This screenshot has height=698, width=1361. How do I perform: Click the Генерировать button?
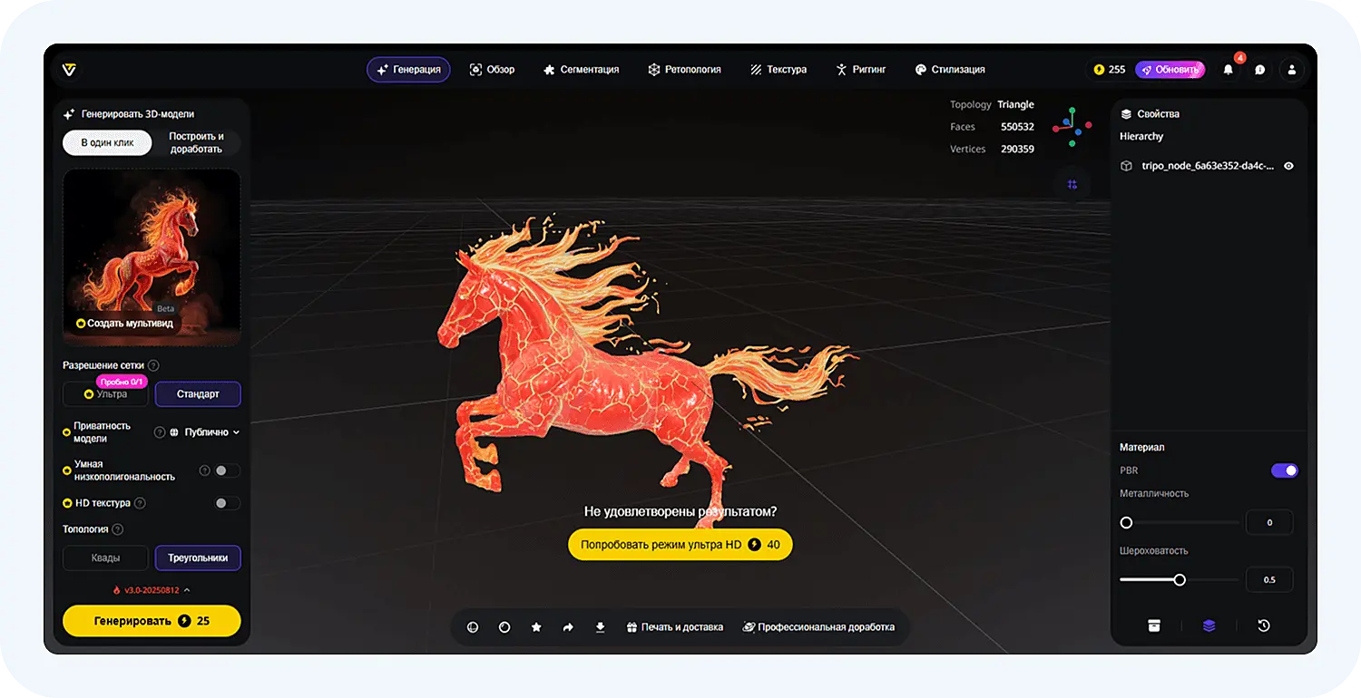point(152,621)
